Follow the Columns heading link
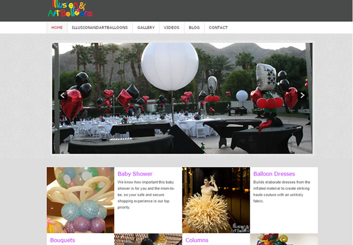 tap(197, 240)
